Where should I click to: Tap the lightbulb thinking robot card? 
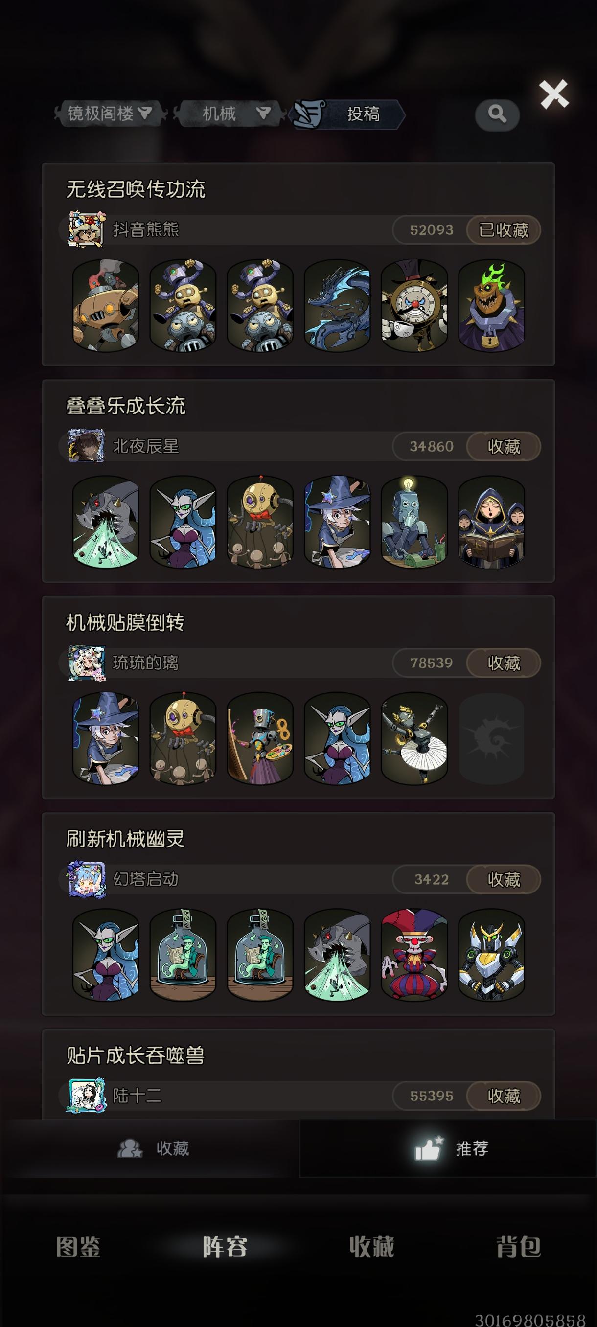click(414, 522)
